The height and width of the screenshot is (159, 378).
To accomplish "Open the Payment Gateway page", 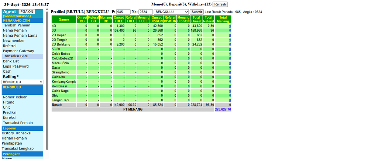I will 18,51.
